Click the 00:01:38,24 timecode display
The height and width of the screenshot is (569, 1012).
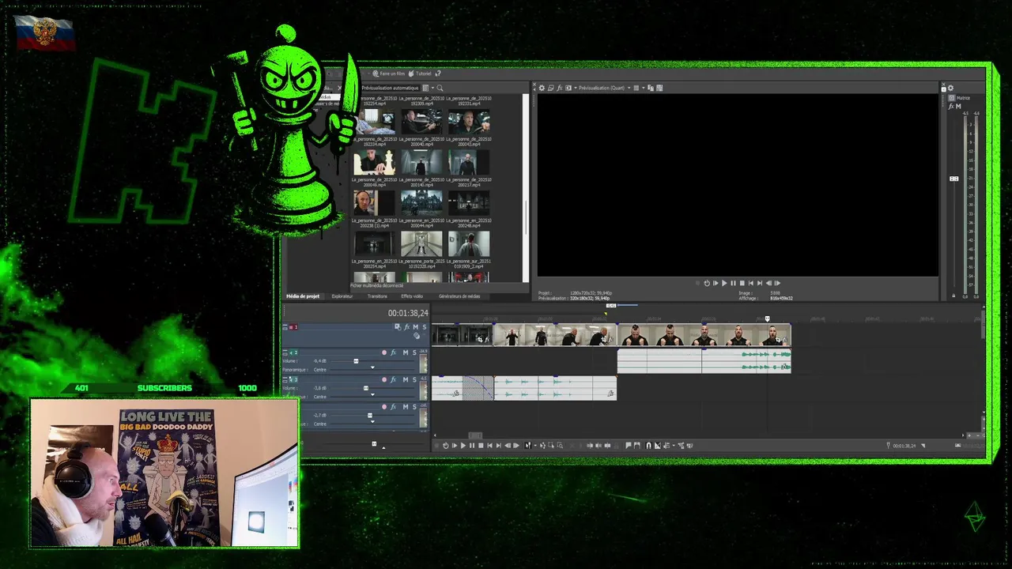(x=408, y=313)
